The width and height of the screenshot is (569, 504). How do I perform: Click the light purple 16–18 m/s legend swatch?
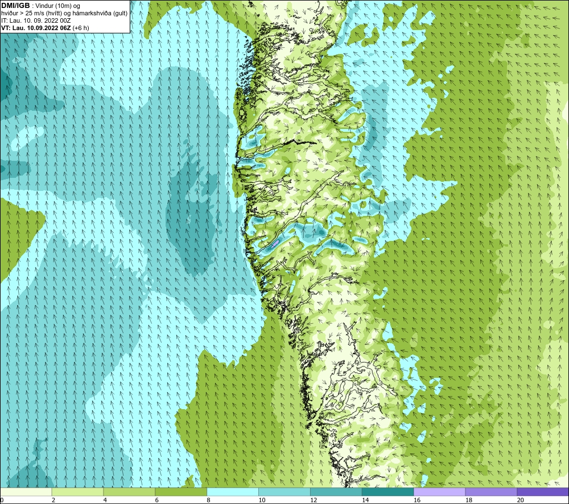(439, 491)
